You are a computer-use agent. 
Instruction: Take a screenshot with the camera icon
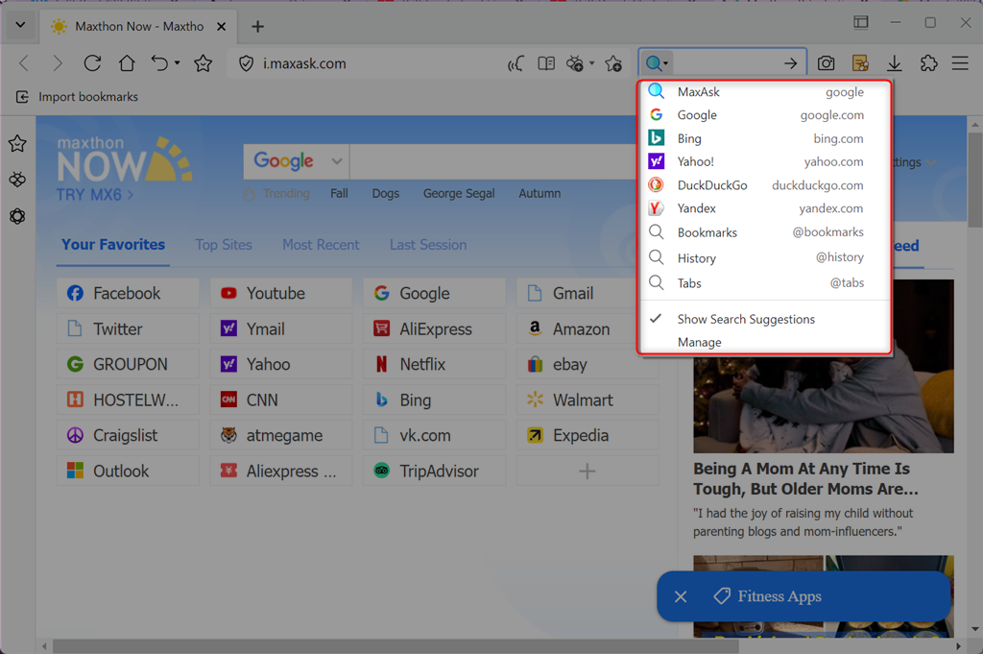click(827, 63)
